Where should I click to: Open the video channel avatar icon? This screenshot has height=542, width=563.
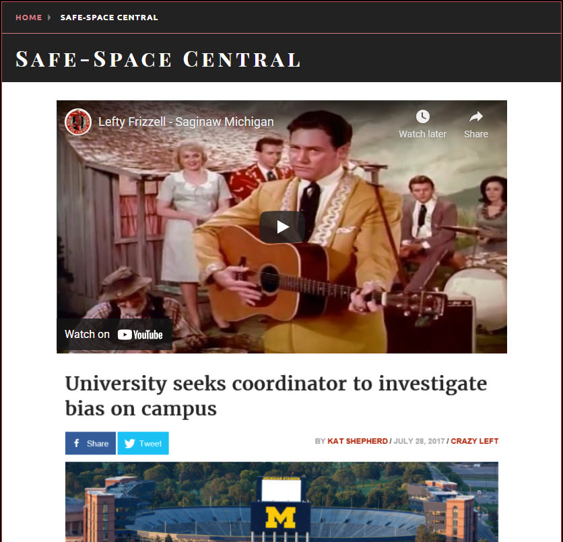tap(78, 122)
